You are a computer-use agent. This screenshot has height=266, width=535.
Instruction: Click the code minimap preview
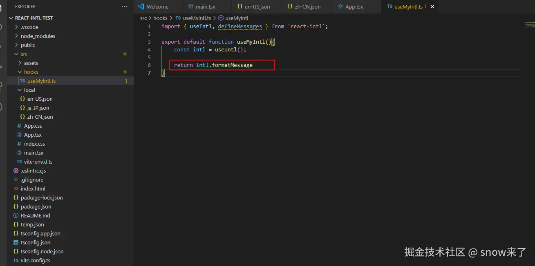(530, 25)
